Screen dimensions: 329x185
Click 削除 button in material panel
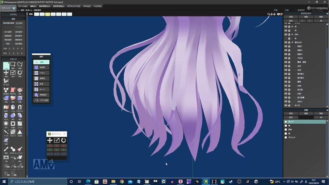pyautogui.click(x=321, y=113)
